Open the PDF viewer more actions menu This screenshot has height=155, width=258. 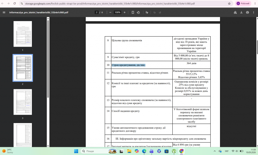254,12
